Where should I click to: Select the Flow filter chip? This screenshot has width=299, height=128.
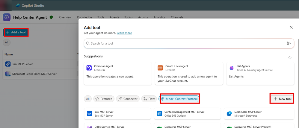149,99
